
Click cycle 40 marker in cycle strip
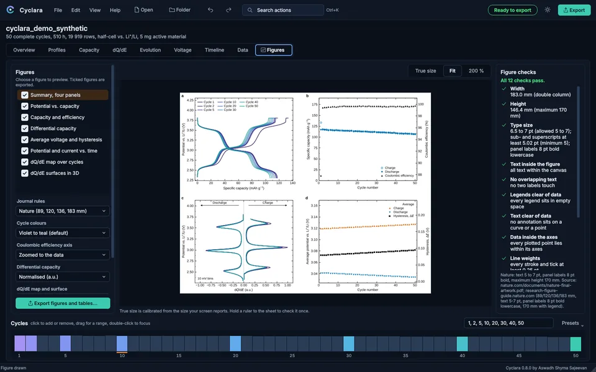pyautogui.click(x=462, y=343)
